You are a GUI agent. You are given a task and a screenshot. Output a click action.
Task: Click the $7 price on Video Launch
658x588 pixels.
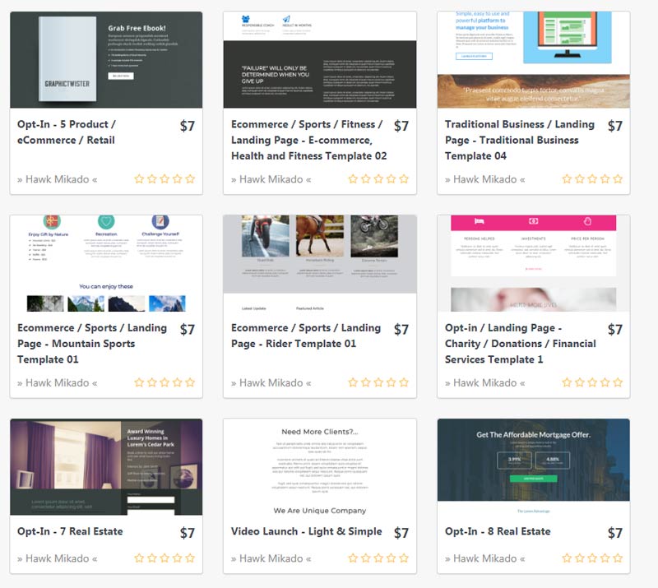coord(401,533)
